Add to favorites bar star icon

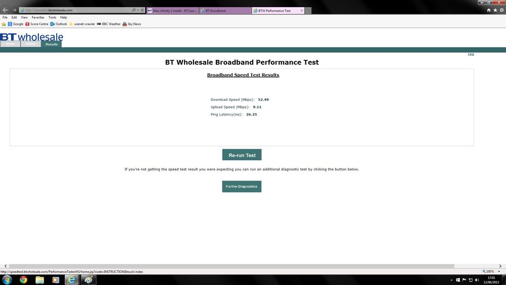pyautogui.click(x=4, y=24)
